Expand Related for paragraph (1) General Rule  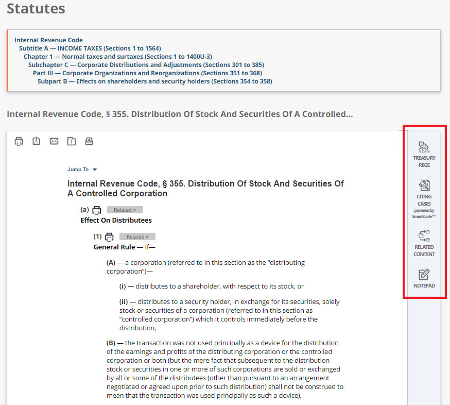click(x=137, y=237)
